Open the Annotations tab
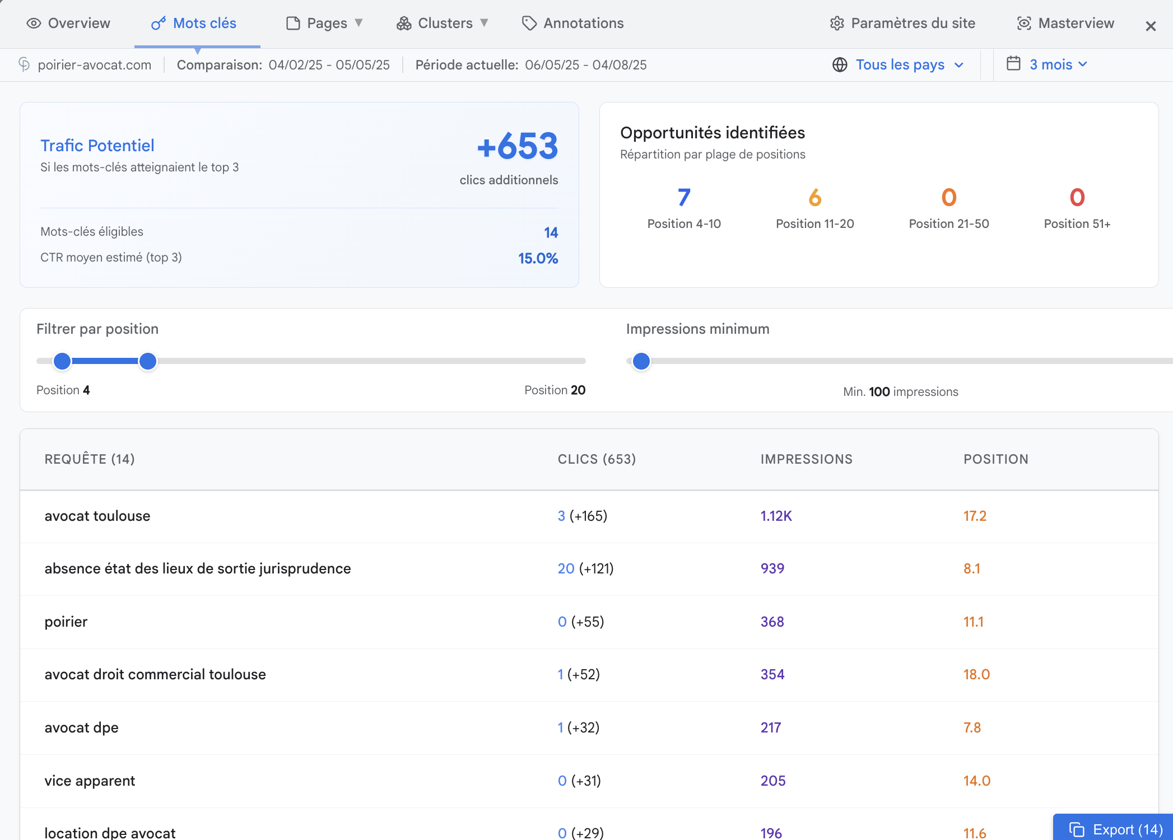This screenshot has height=840, width=1173. tap(572, 23)
